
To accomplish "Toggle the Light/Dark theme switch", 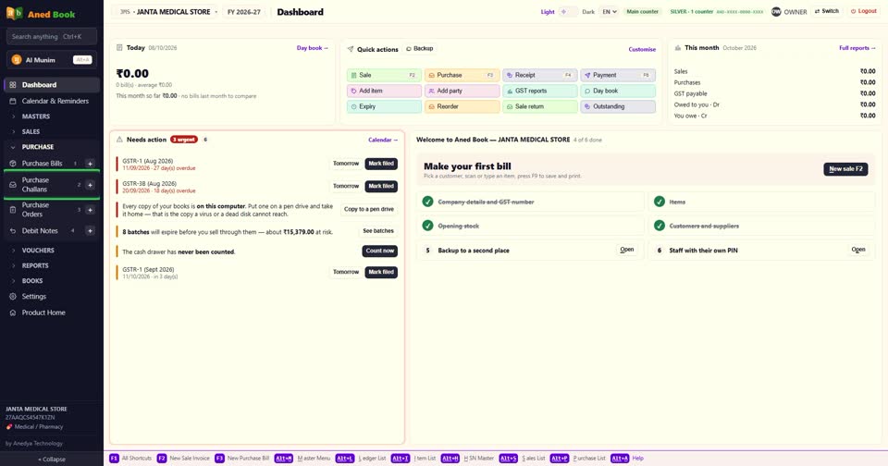I will point(568,11).
